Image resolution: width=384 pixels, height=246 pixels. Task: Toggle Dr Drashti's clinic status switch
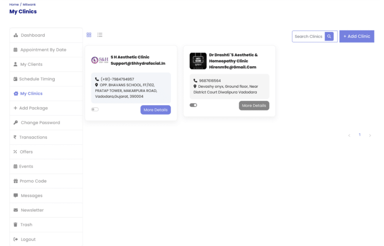[194, 105]
